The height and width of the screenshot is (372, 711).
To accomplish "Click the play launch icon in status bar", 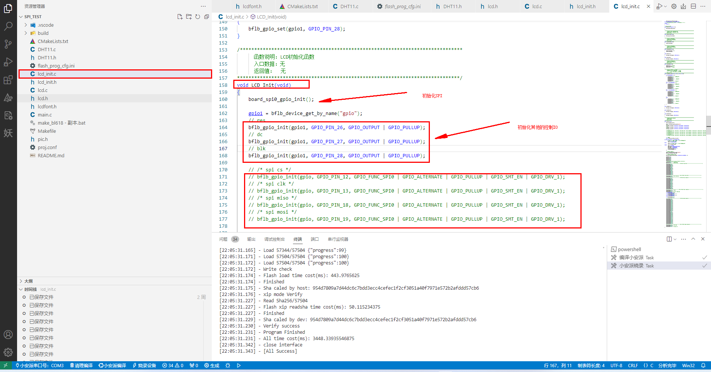I will pos(239,365).
